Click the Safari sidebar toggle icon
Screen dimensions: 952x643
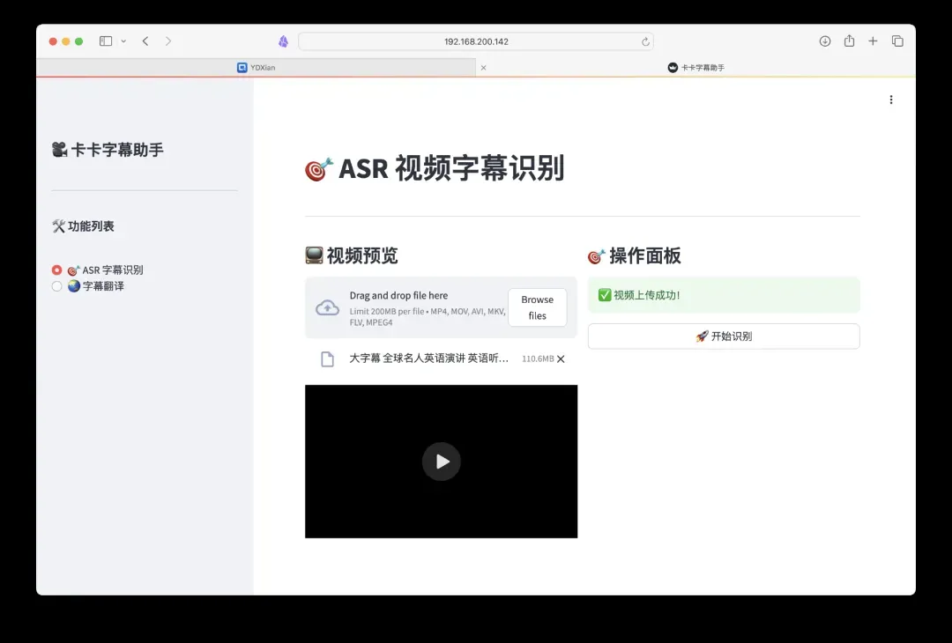pyautogui.click(x=106, y=41)
